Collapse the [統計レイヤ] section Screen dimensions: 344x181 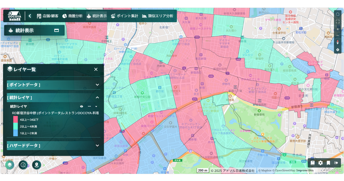click(x=97, y=98)
